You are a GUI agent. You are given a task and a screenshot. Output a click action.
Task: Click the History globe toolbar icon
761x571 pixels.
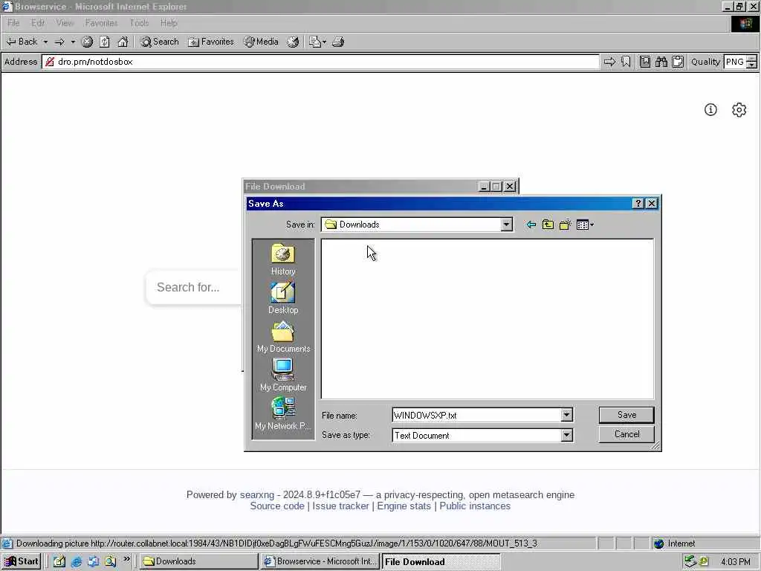293,42
